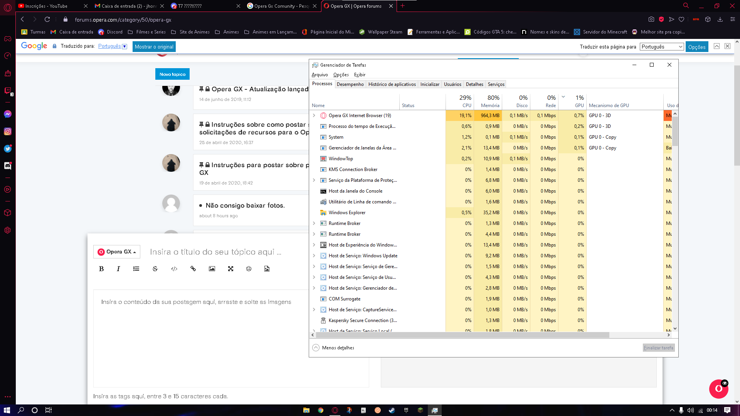Screen dimensions: 740x416
Task: Click the Insert image icon
Action: click(x=212, y=269)
